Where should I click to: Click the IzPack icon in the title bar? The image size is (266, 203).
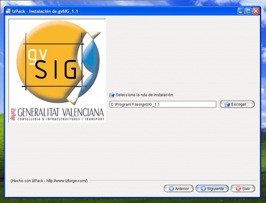pos(8,11)
